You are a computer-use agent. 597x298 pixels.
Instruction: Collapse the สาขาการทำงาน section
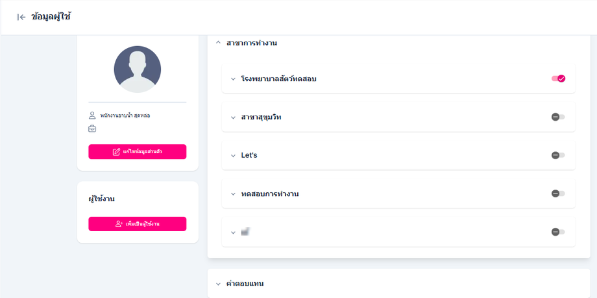(x=219, y=43)
